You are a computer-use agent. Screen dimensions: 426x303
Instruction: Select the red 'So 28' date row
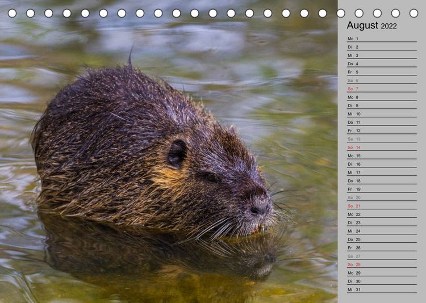click(x=382, y=264)
